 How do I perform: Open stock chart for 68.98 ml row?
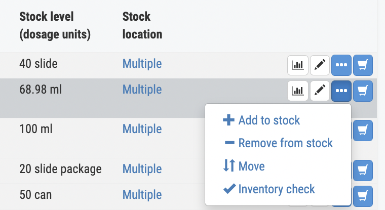coord(298,91)
